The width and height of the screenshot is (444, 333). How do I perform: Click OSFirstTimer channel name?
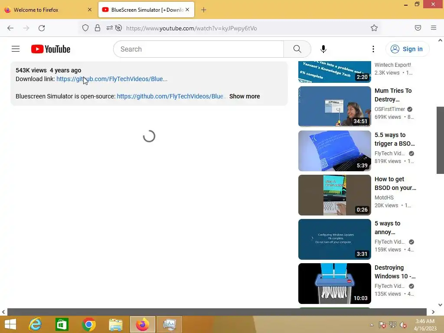[x=390, y=109]
